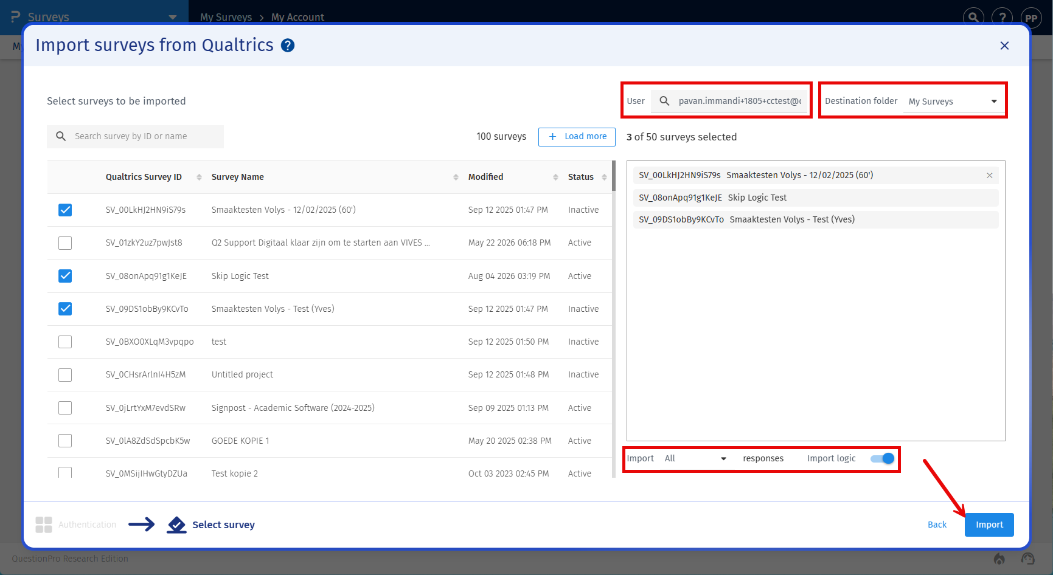Viewport: 1053px width, 575px height.
Task: Click the survey ID SV_0CHsrArlnI4H5zM
Action: coord(145,374)
